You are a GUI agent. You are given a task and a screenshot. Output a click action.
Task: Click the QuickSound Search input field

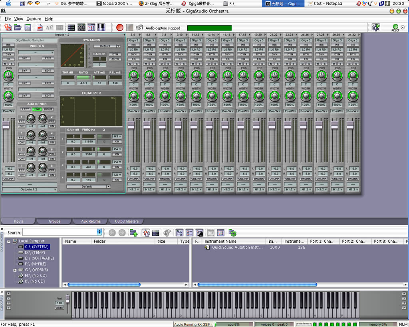click(60, 232)
